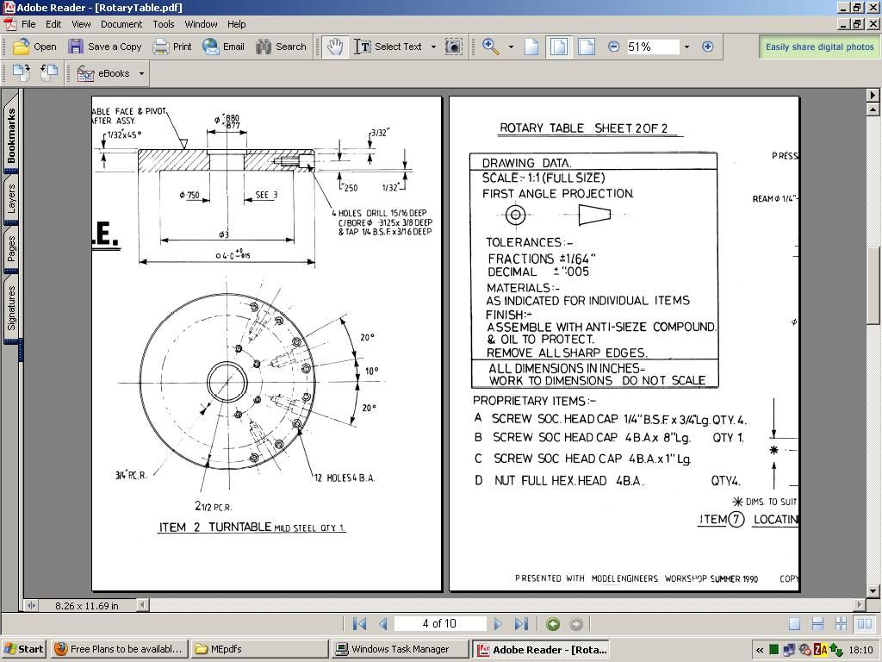Select the Hand tool
This screenshot has height=662, width=882.
click(335, 47)
